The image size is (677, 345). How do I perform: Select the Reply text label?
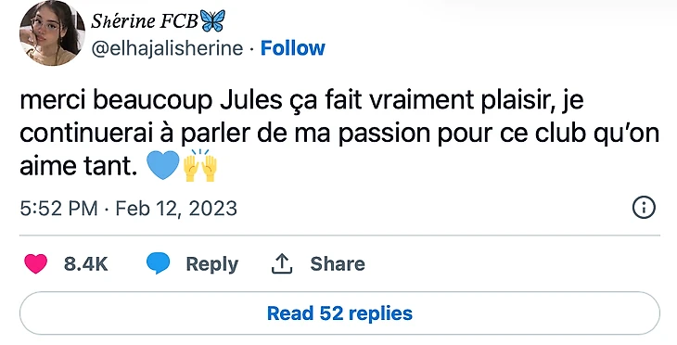pos(212,263)
